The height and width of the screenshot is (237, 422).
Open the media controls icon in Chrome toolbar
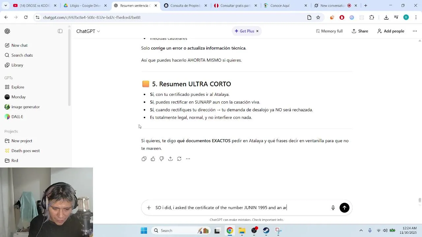(x=396, y=17)
